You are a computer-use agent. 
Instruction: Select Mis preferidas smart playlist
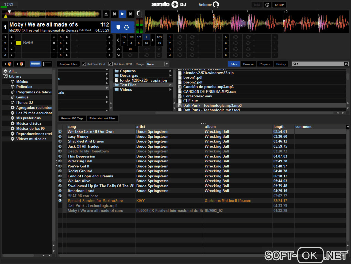29,118
